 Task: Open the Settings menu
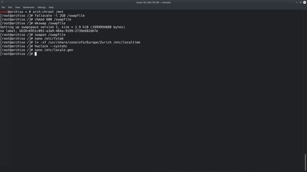pyautogui.click(x=41, y=8)
